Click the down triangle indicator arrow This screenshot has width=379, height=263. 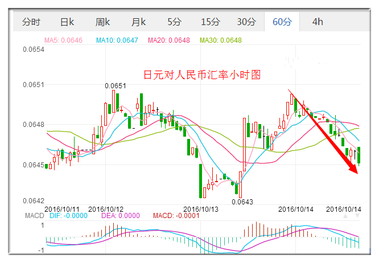(x=357, y=216)
